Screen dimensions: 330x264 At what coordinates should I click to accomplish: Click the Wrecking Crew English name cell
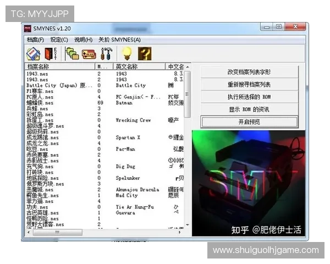pos(133,120)
